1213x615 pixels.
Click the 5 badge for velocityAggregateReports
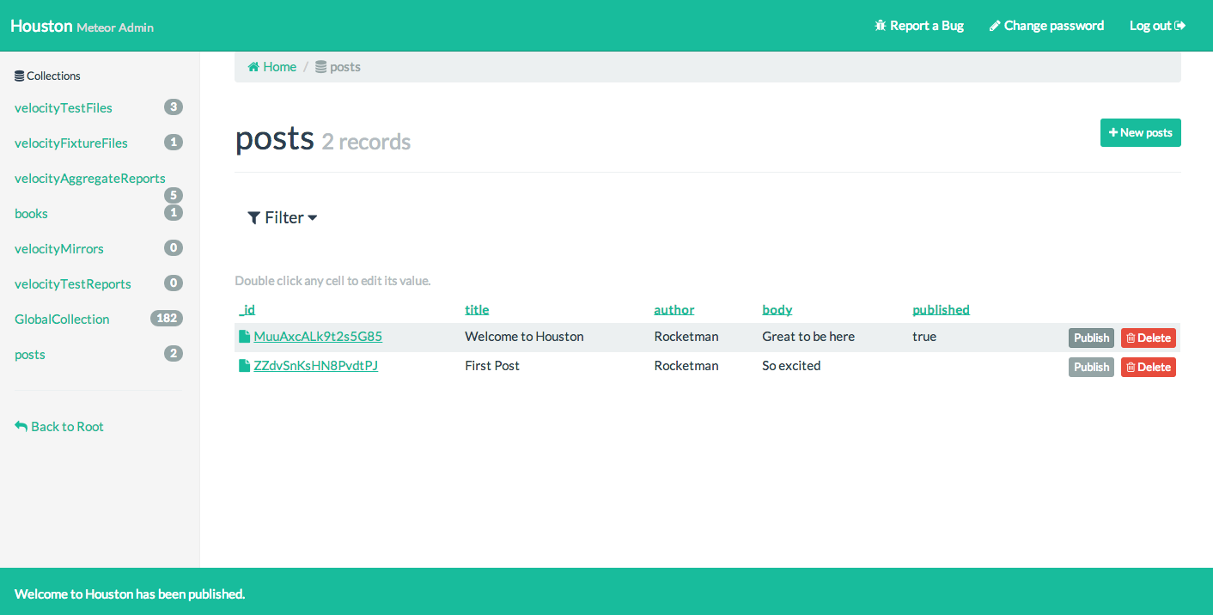pyautogui.click(x=174, y=195)
